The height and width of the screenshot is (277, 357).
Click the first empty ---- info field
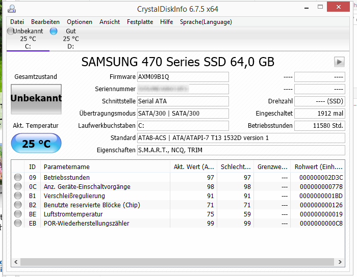320,77
